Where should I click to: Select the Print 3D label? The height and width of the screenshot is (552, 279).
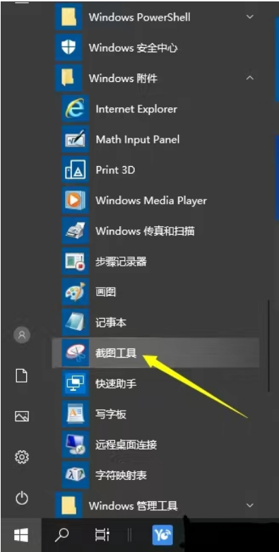pyautogui.click(x=115, y=170)
